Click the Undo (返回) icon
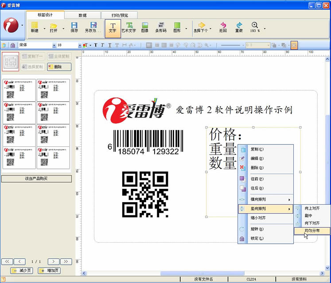Viewport: 331px width, 283px height. pos(223,25)
